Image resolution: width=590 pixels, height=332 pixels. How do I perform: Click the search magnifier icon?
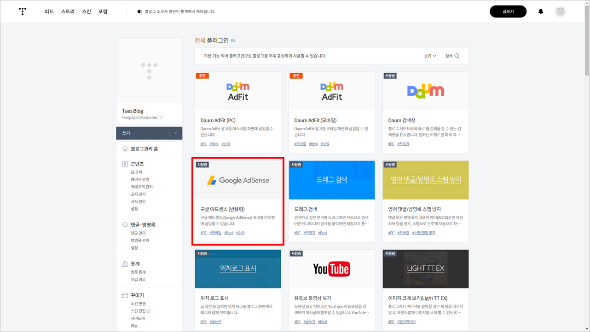[x=457, y=56]
